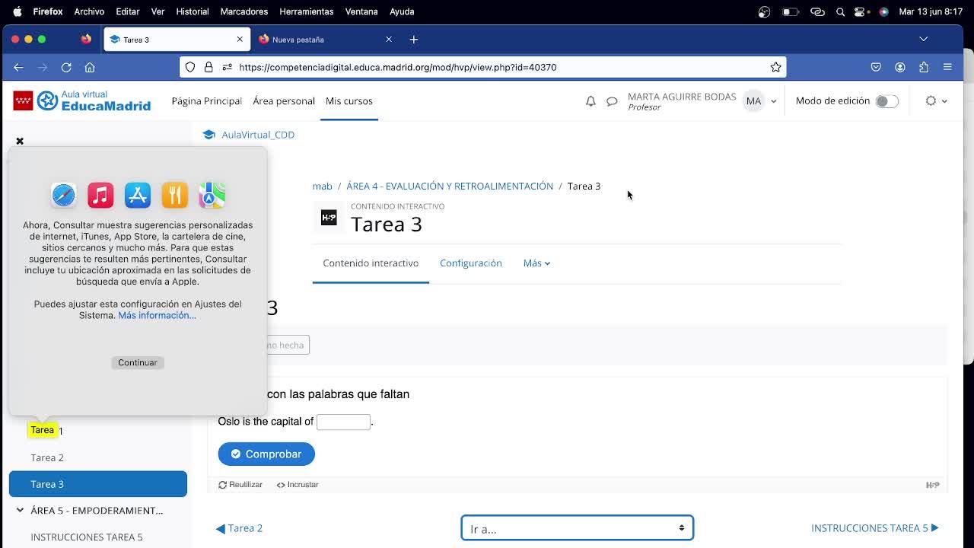Switch to the Configuración tab
974x548 pixels.
pos(470,263)
